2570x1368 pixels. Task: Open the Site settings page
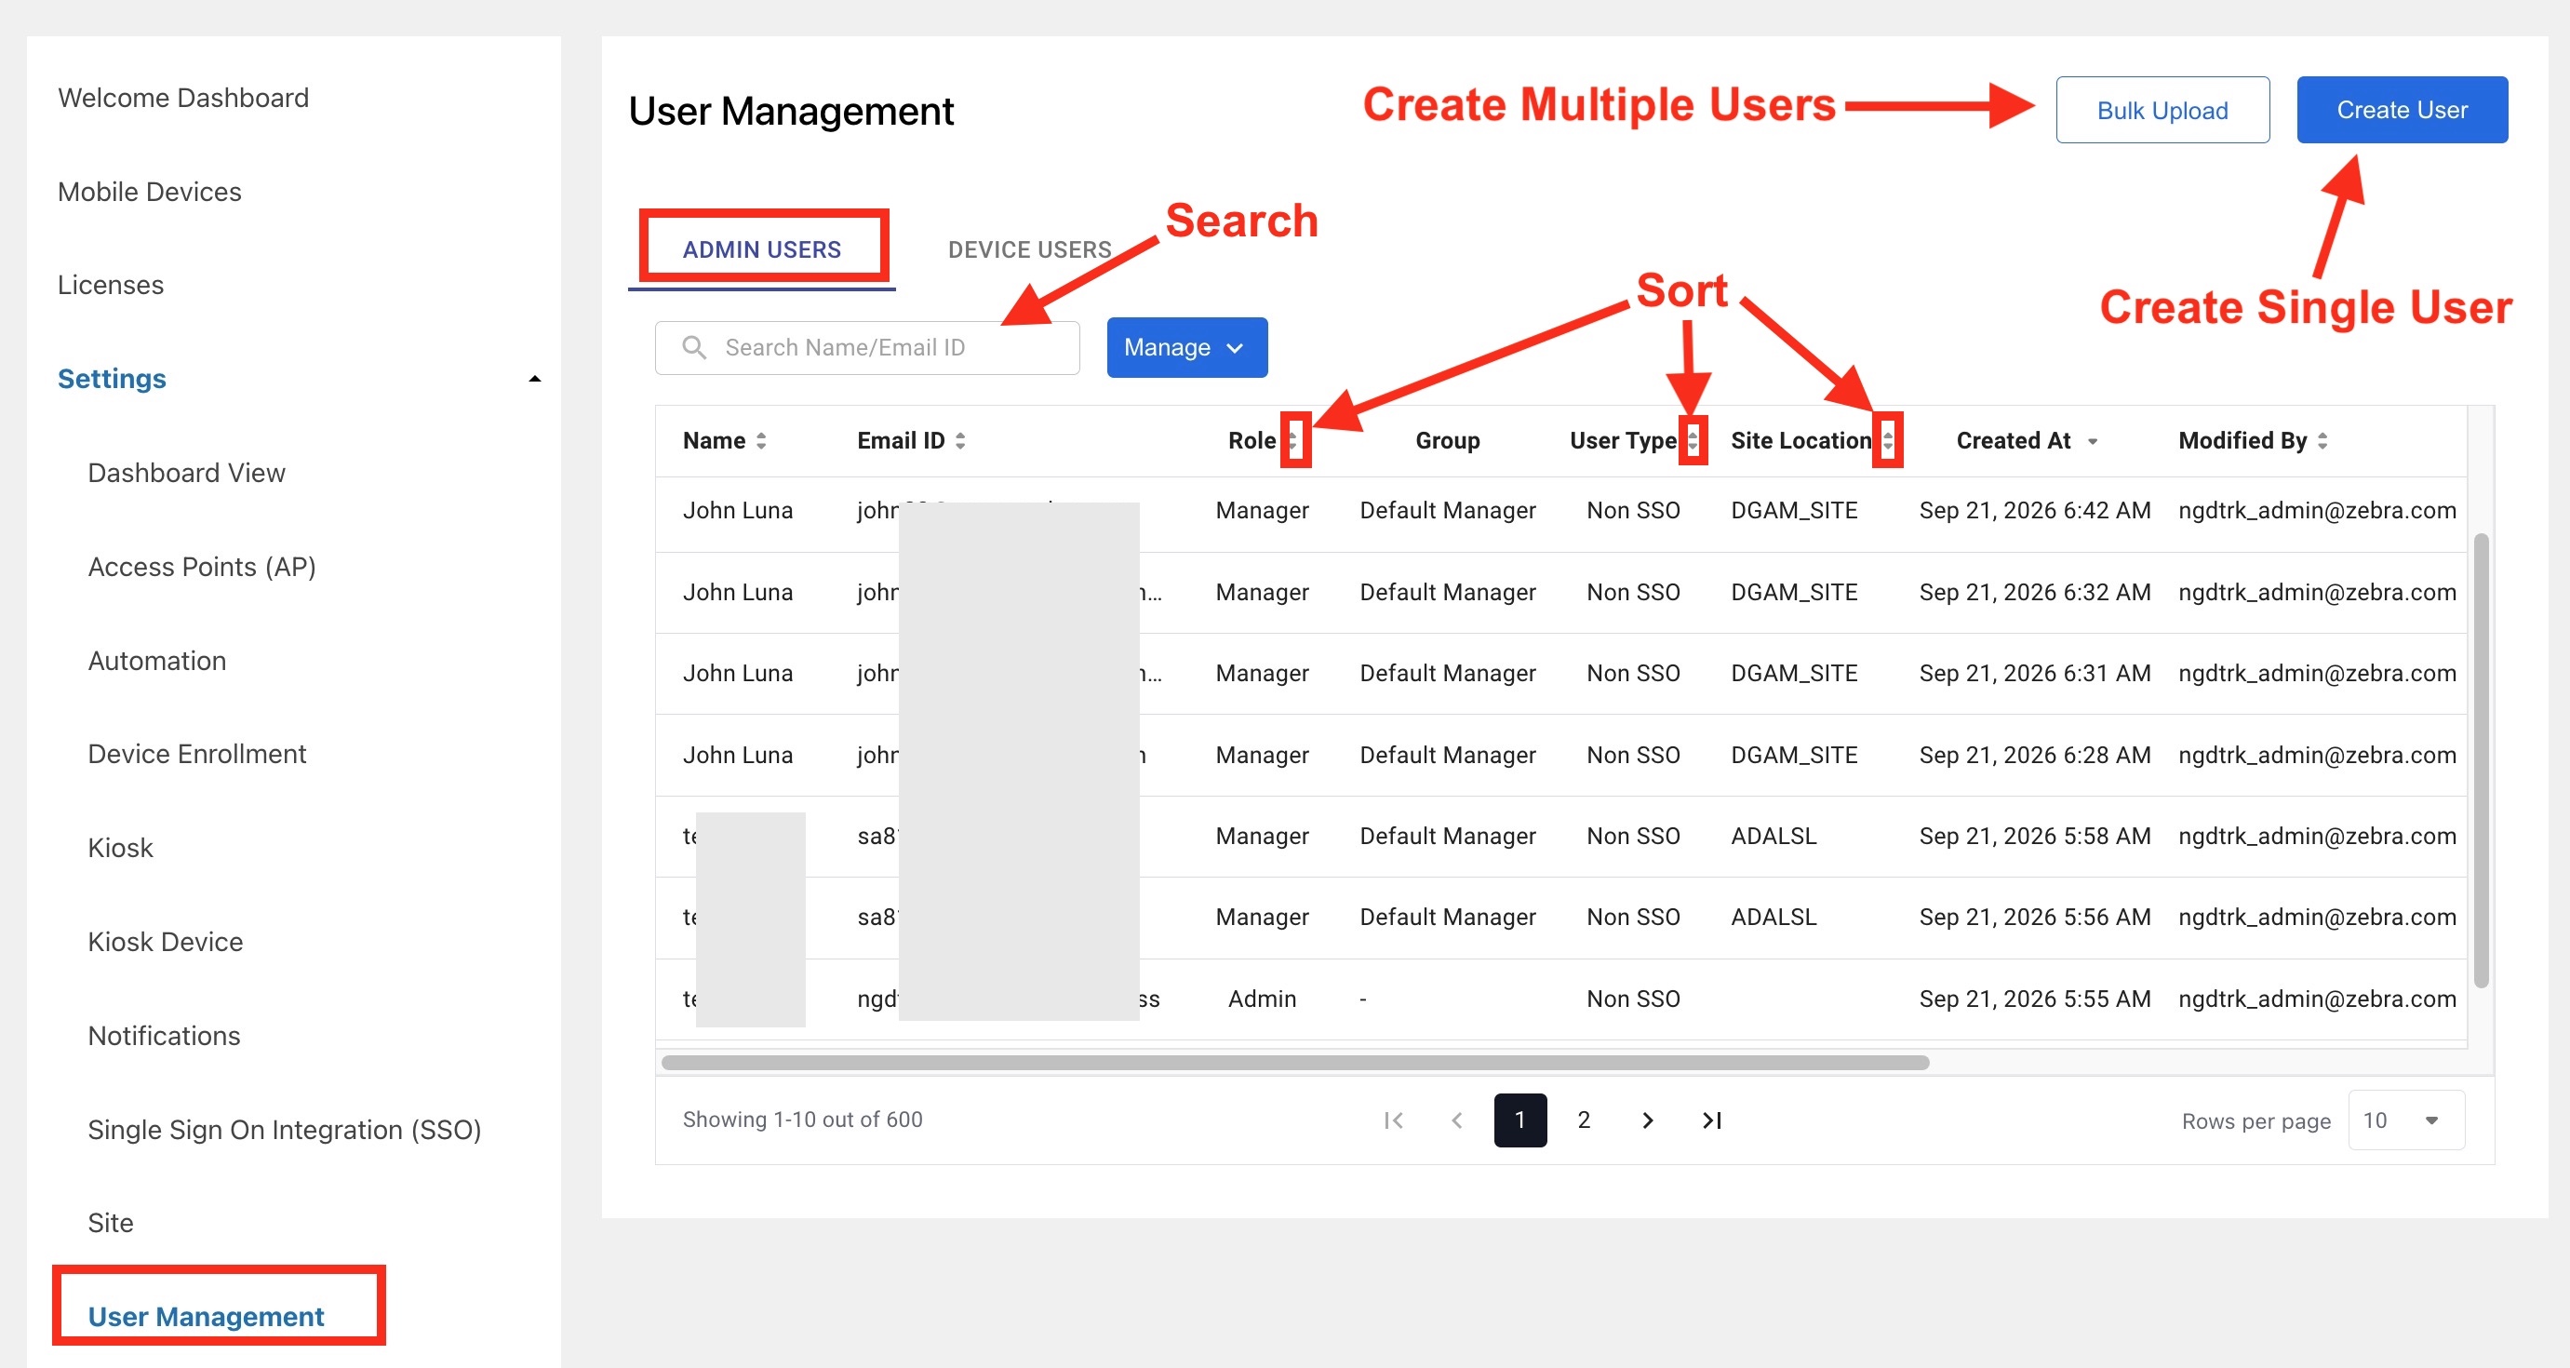110,1224
